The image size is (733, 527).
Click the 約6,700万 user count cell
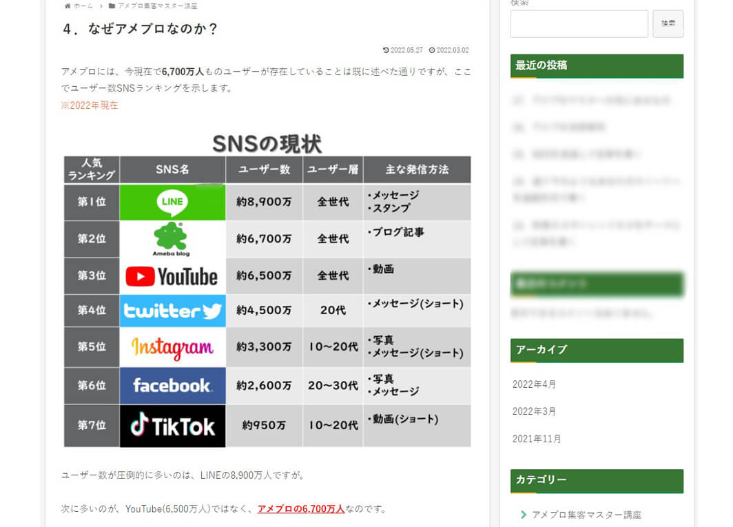(264, 239)
